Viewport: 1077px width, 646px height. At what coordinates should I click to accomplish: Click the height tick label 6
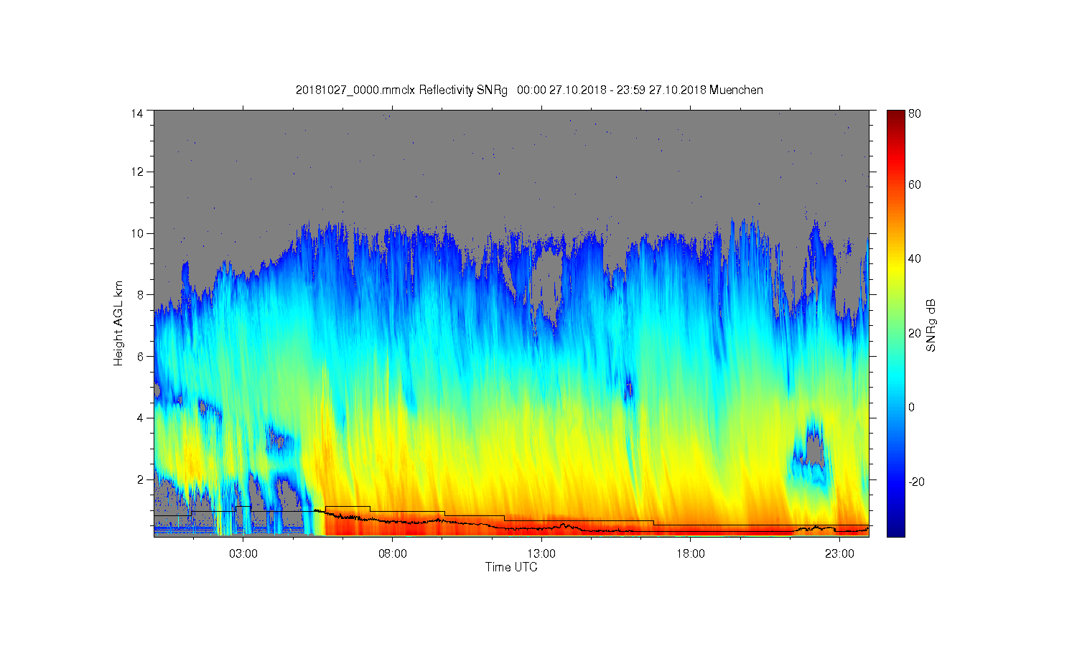tap(140, 356)
